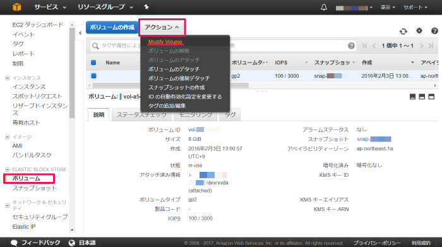Open the notifications bell icon

[324, 8]
